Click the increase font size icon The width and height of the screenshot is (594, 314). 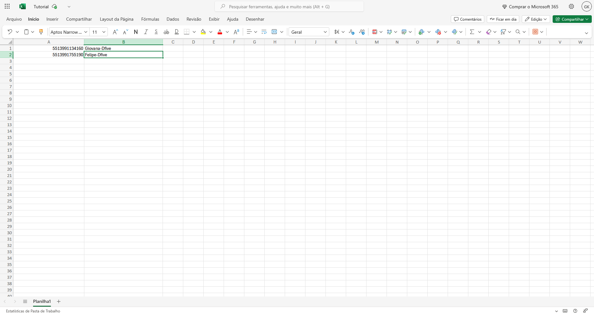115,32
